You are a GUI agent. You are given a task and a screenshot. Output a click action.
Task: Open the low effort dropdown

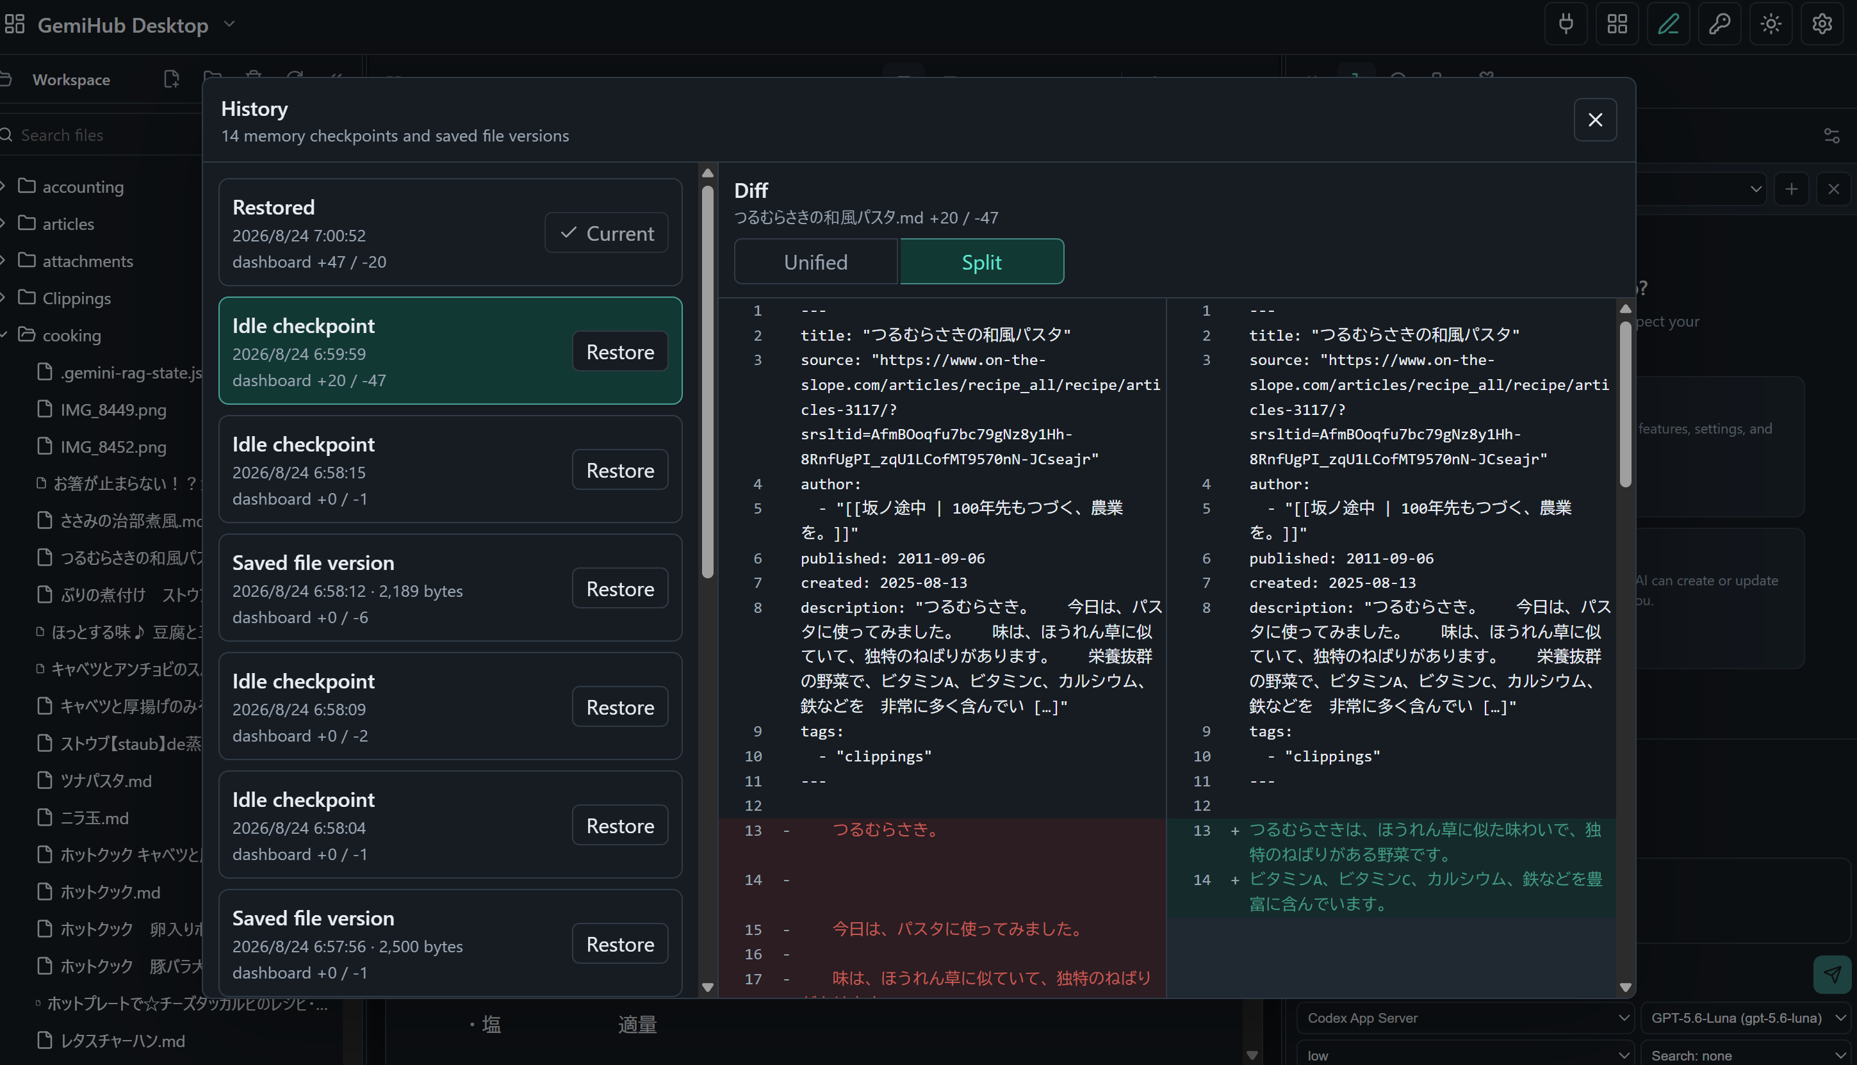[x=1465, y=1055]
